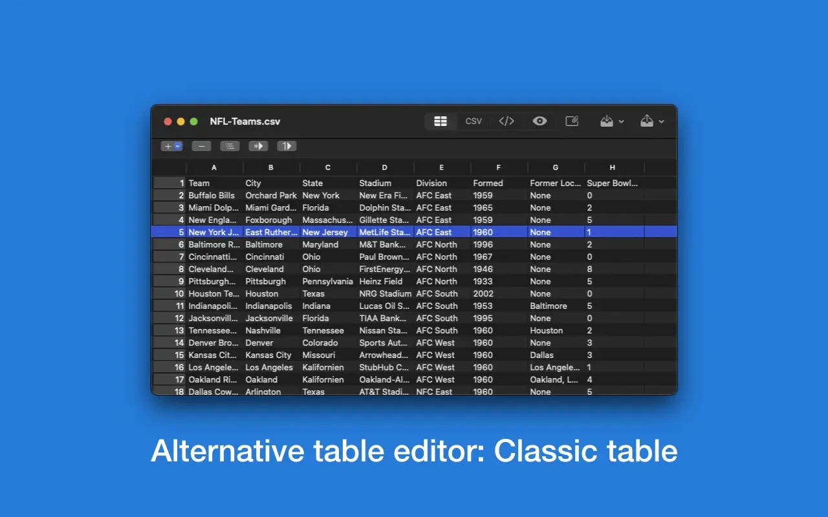Click the NFL-Teams.csv window title

click(x=245, y=121)
